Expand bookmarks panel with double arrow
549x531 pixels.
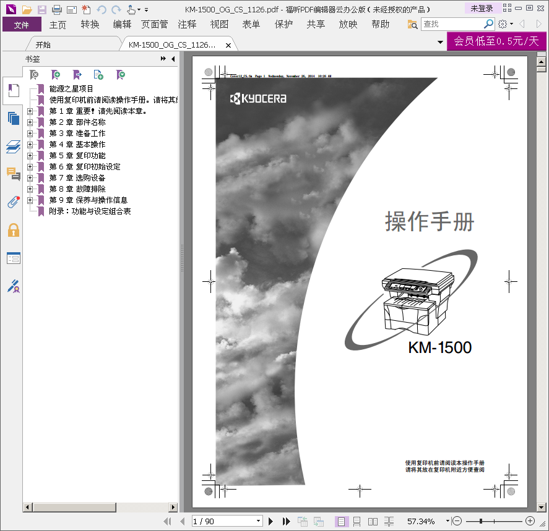pos(163,59)
